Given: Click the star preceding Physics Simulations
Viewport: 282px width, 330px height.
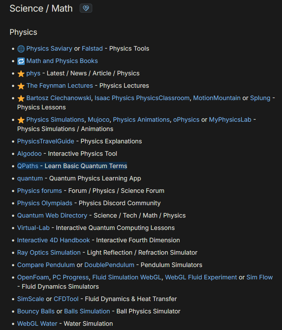Looking at the screenshot, I should (21, 120).
